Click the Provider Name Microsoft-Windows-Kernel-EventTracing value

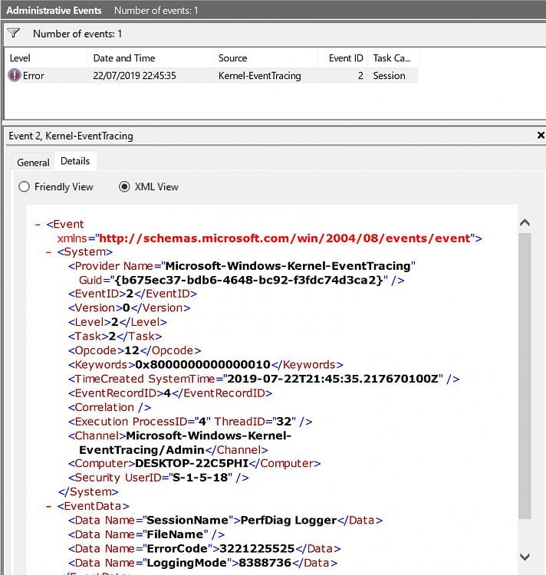[288, 266]
